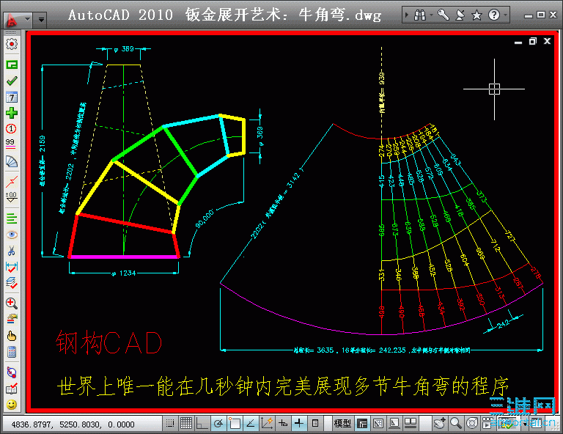The width and height of the screenshot is (563, 434).
Task: Click the binoculars search icon in title bar
Action: click(419, 15)
